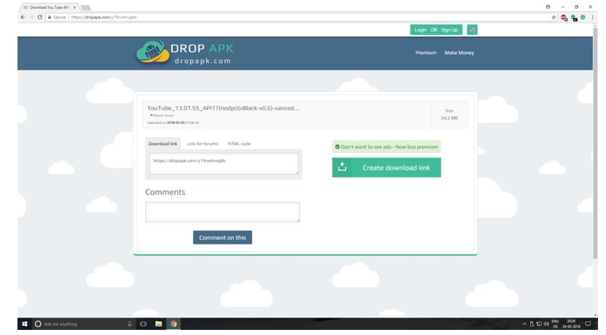Open a new browser tab

click(86, 7)
